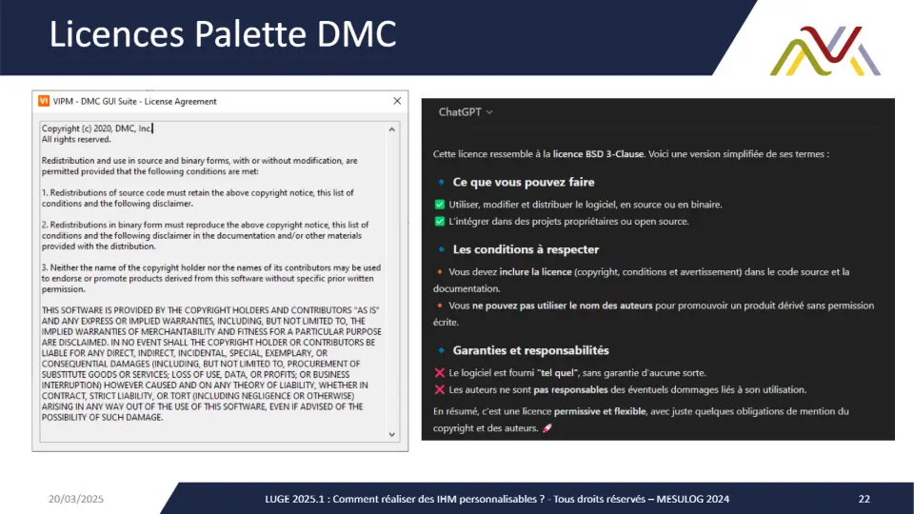Click the dialog title 'VIPM - DMC GUI Suite - License Agreement'
Image resolution: width=914 pixels, height=514 pixels.
pyautogui.click(x=134, y=102)
